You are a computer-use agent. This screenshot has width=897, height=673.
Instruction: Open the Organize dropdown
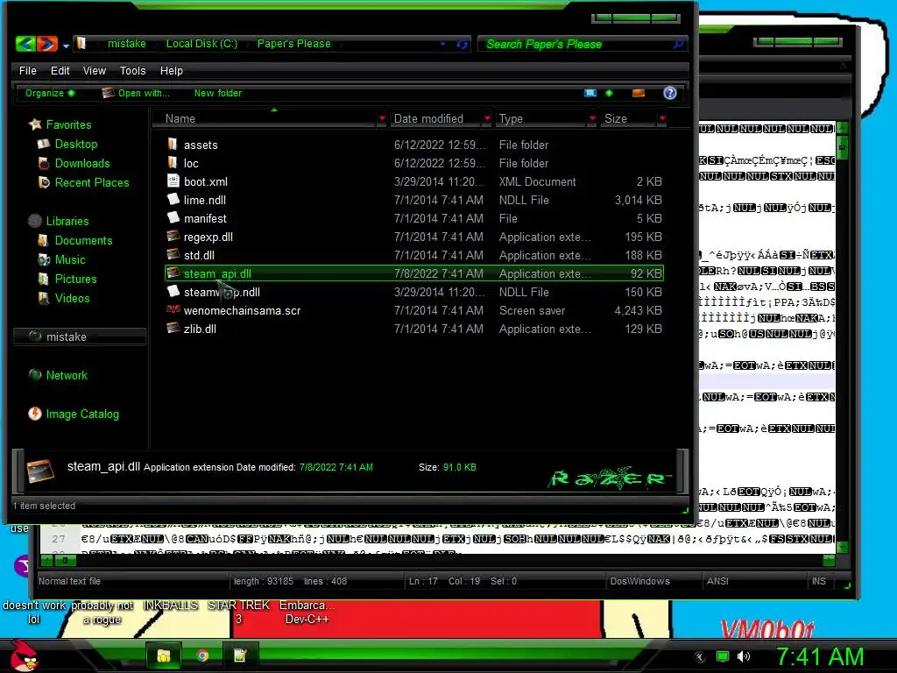49,93
